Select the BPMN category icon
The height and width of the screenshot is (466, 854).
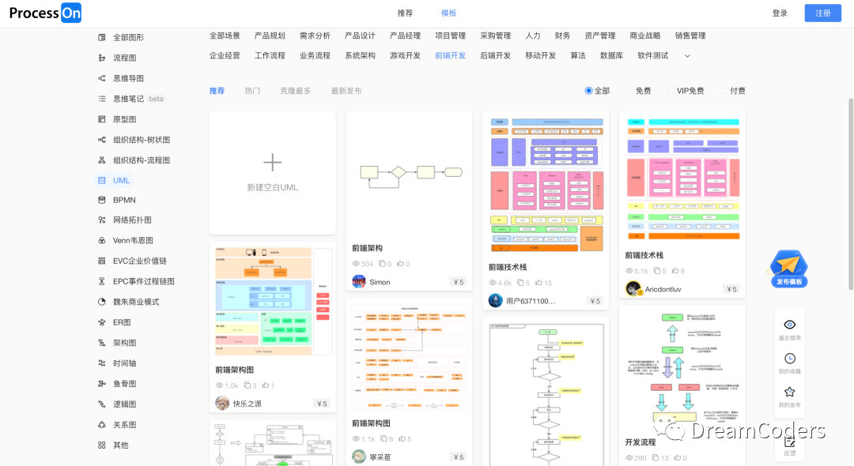(102, 200)
